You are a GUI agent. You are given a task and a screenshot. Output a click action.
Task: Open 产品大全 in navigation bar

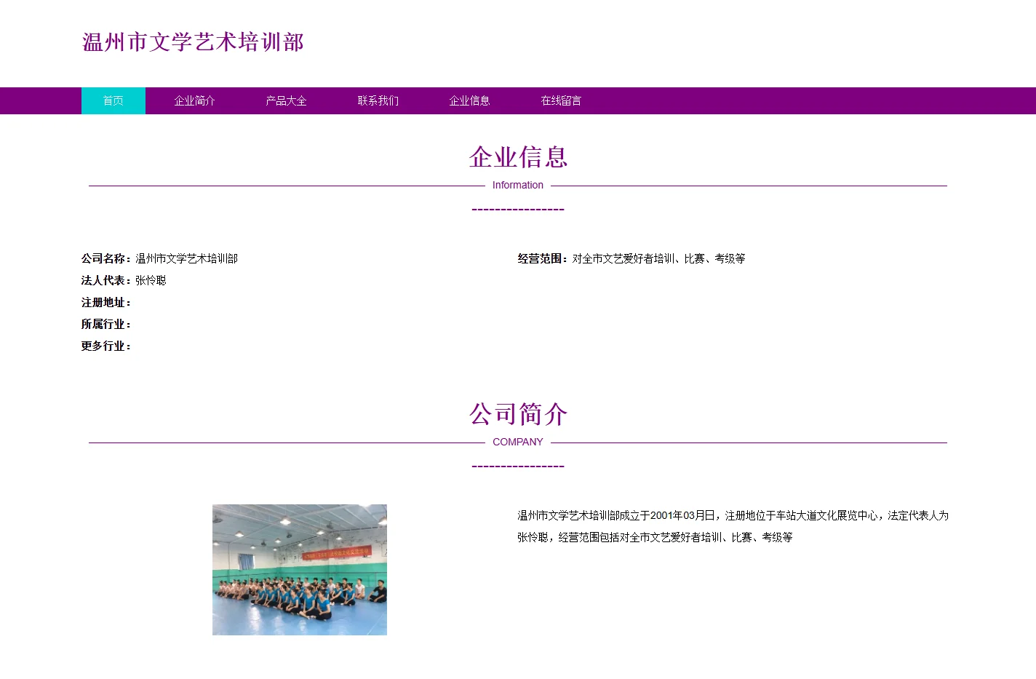[x=286, y=100]
